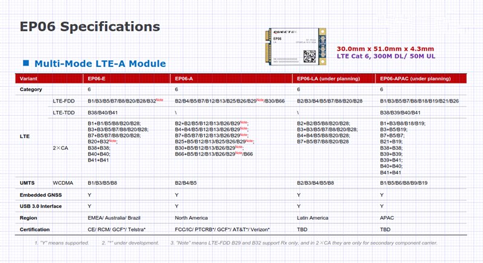The image size is (483, 263).
Task: Click EP06-LA WCDMA bands B2/B3/B4/B5/B8
Action: (x=315, y=183)
